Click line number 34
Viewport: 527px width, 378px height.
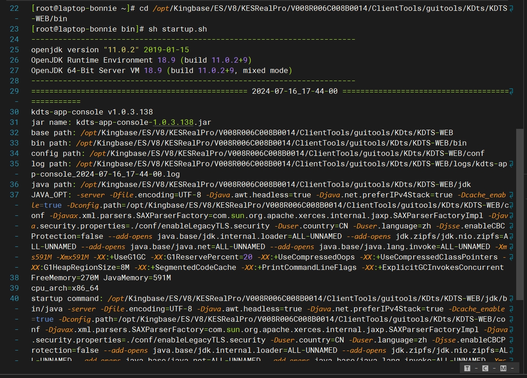[14, 154]
